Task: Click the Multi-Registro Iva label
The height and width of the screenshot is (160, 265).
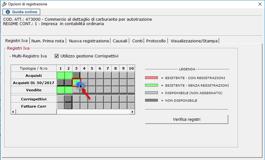Action: [28, 56]
